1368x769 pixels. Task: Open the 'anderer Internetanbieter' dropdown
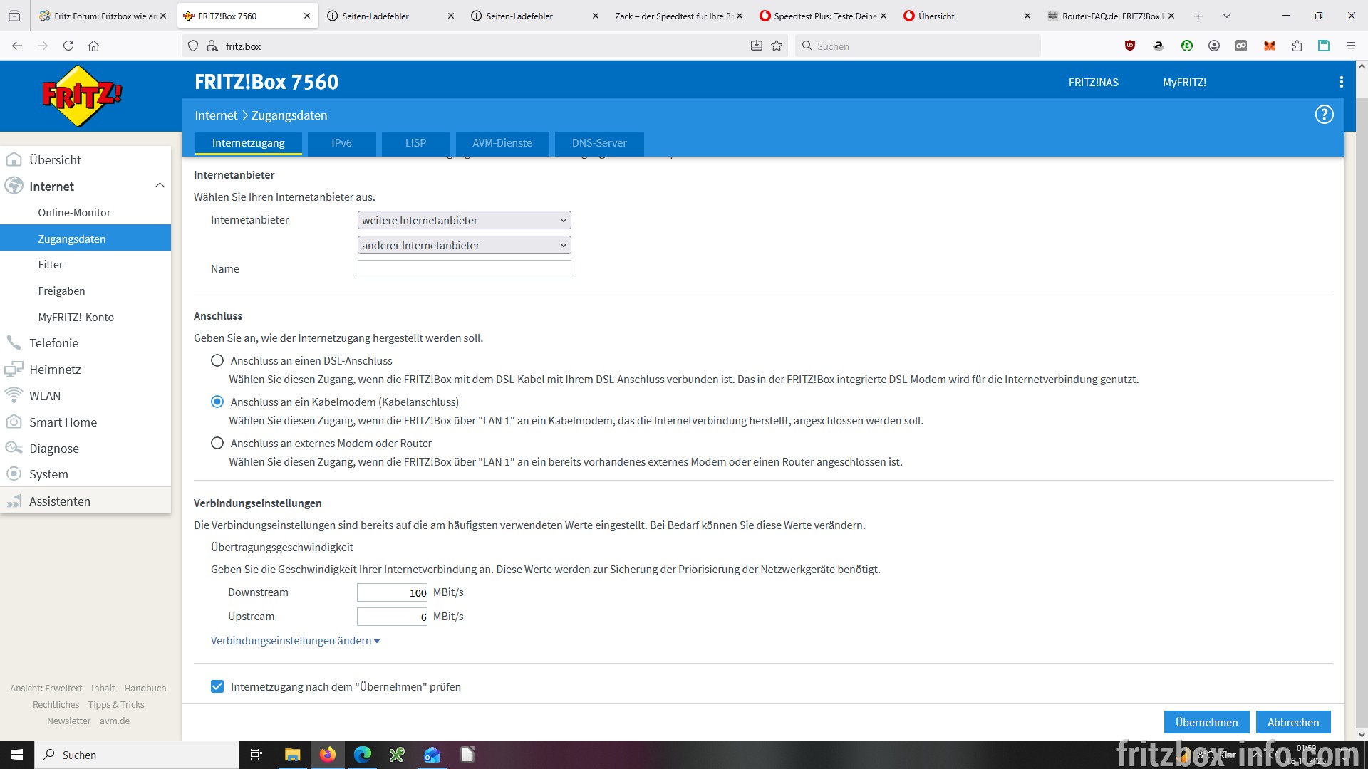click(464, 245)
